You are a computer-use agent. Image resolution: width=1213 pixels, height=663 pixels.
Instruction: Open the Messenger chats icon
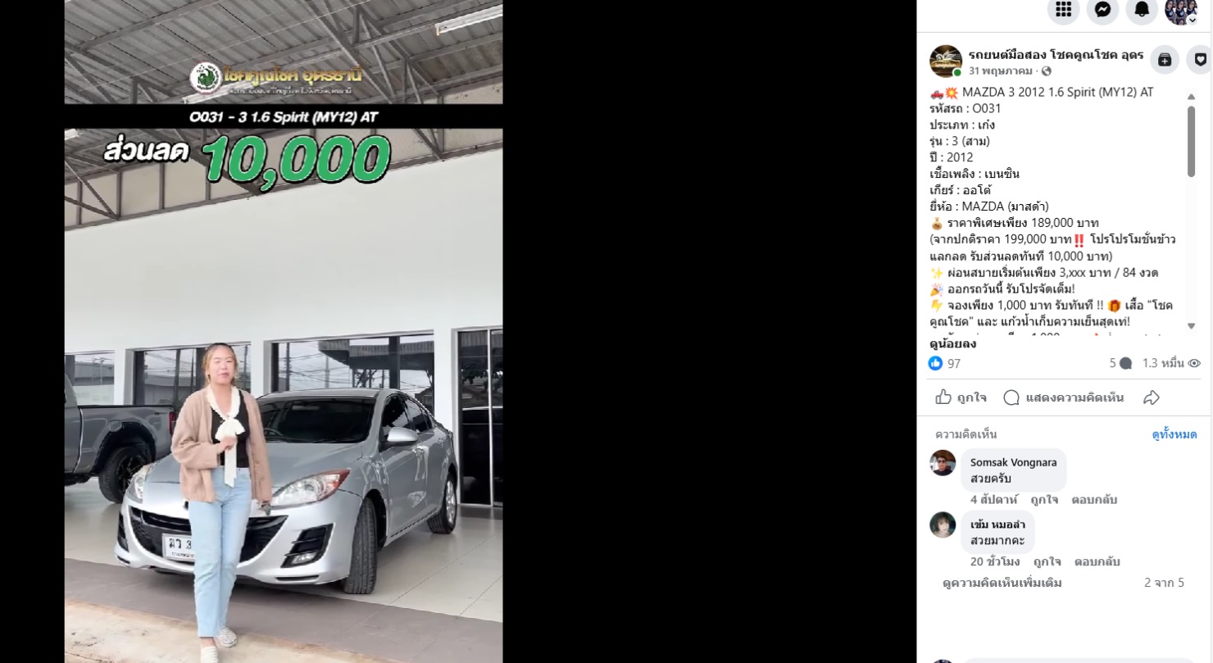click(x=1103, y=9)
